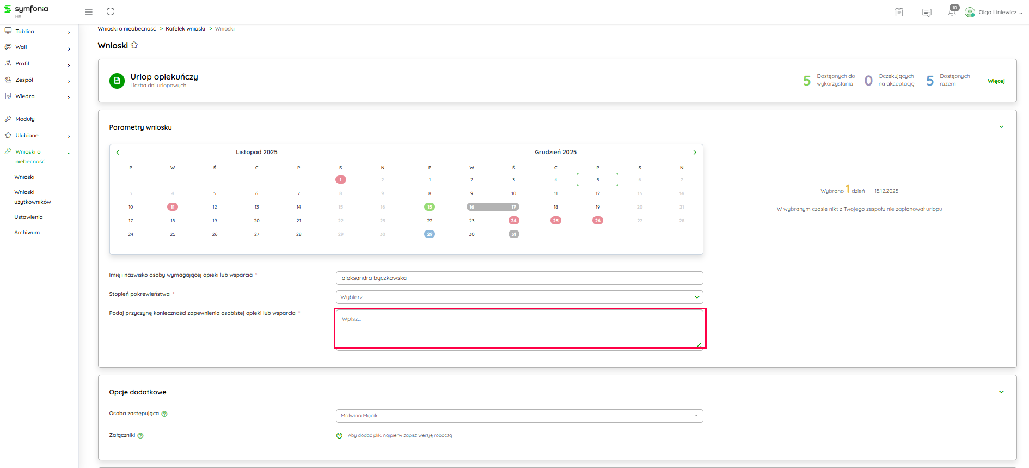Screen dimensions: 1029x468
Task: Open Osoba zastępująca dropdown
Action: (519, 416)
